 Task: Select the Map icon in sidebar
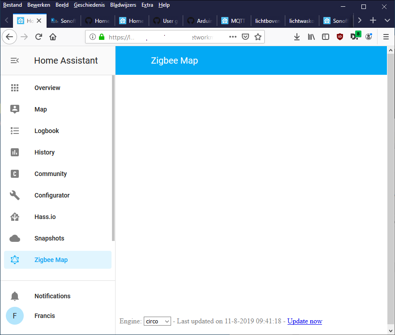(15, 109)
